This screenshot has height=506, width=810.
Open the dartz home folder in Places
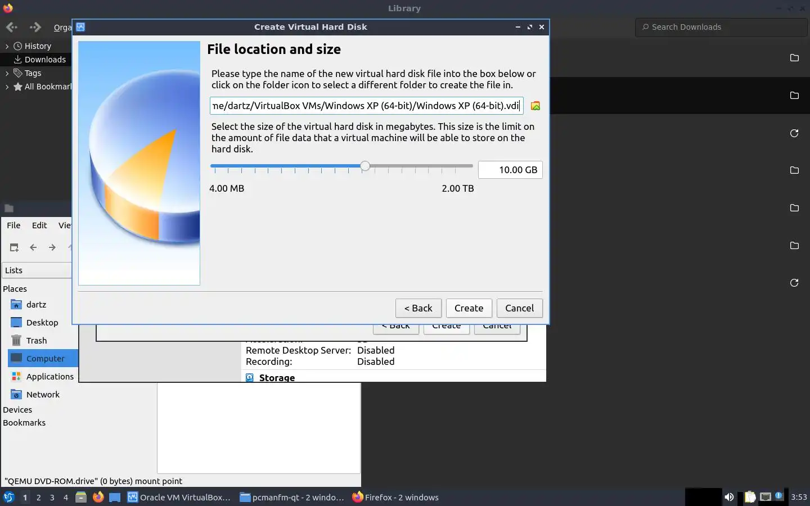click(x=36, y=305)
